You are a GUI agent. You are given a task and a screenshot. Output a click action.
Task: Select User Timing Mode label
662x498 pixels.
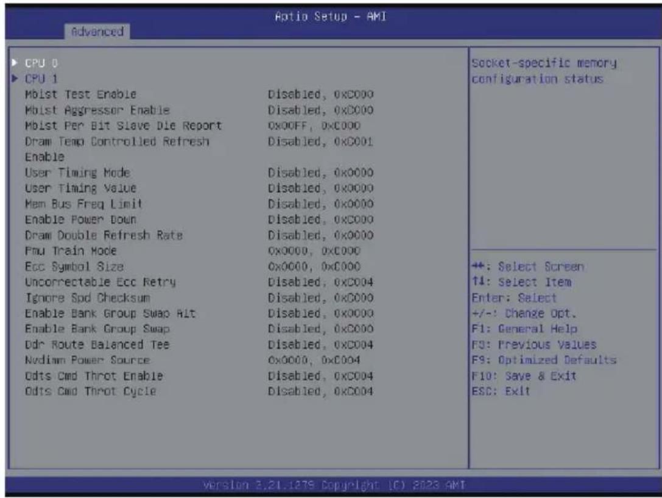pyautogui.click(x=77, y=173)
